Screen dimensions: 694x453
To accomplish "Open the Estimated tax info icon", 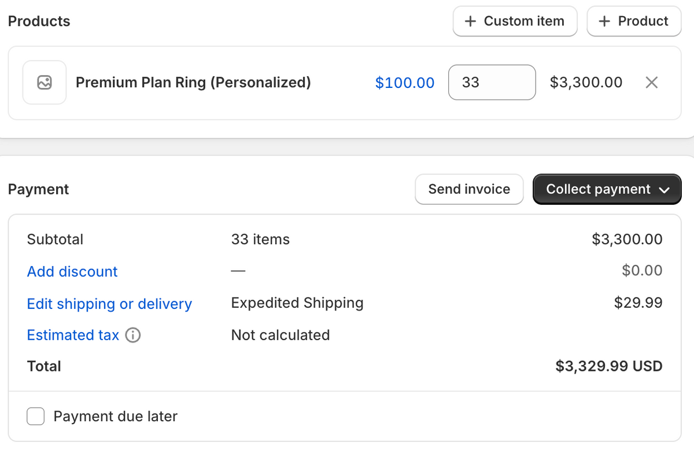I will coord(133,336).
